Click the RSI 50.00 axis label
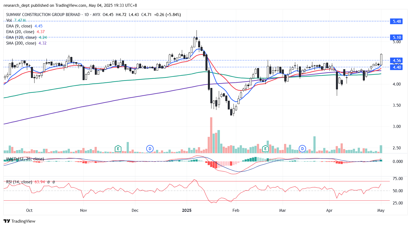Screen dimensions: 411x227 coord(398,191)
